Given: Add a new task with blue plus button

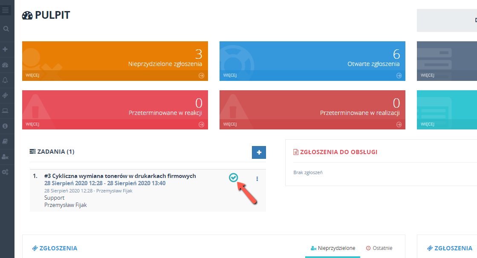Looking at the screenshot, I should (259, 152).
